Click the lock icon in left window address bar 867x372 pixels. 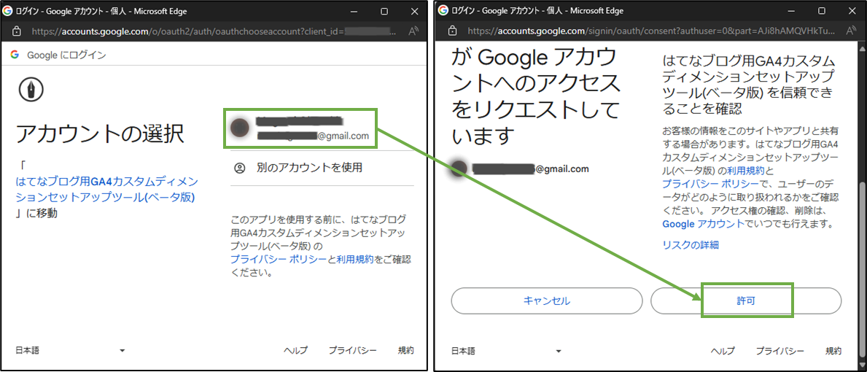click(17, 31)
